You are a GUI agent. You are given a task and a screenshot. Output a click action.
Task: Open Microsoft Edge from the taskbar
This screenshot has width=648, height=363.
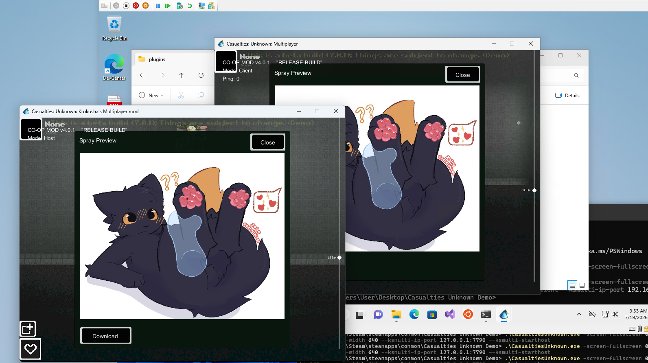(x=414, y=315)
